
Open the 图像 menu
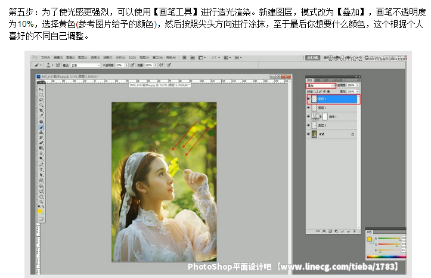tap(70, 58)
